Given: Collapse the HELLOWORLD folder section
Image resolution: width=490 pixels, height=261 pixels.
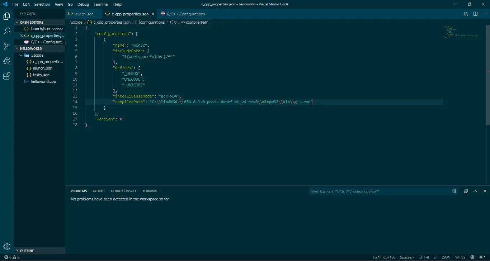Looking at the screenshot, I should (x=17, y=48).
